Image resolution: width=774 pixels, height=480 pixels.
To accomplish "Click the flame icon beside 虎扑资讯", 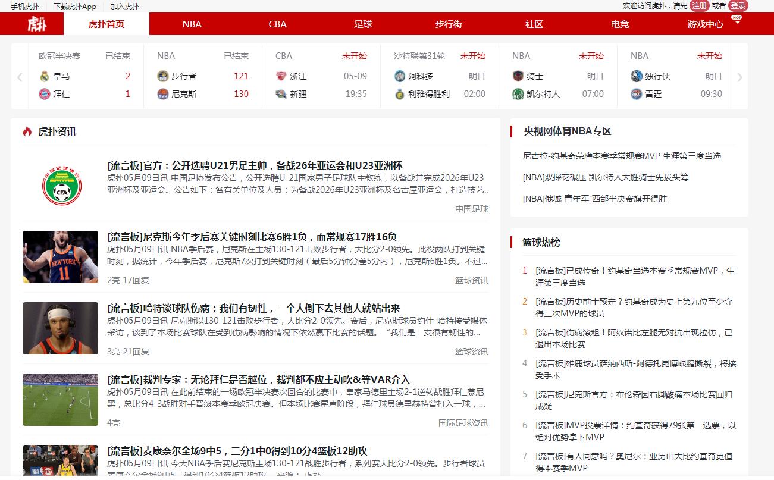I will point(27,132).
